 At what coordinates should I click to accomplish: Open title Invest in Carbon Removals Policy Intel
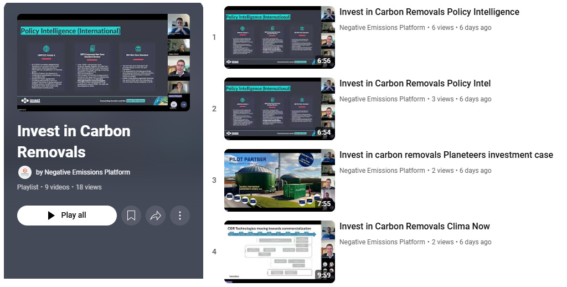point(415,84)
